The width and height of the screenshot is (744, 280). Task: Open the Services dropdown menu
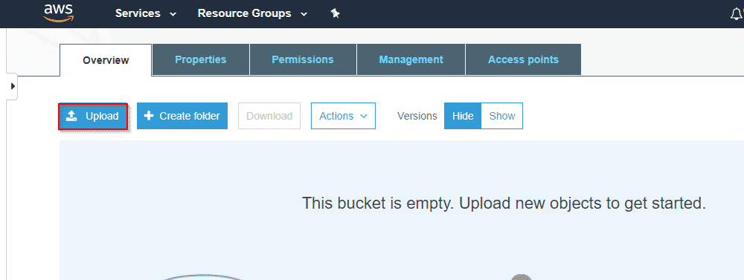click(x=146, y=13)
